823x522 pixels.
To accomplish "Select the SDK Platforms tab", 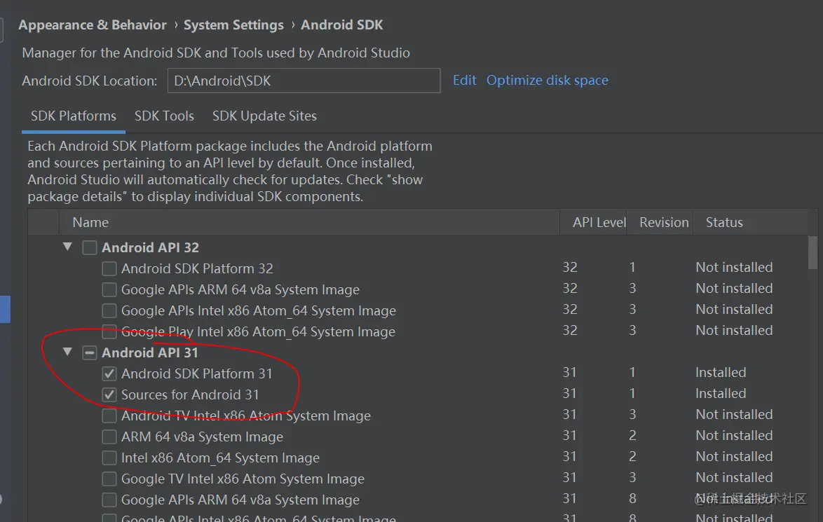I will pos(74,116).
